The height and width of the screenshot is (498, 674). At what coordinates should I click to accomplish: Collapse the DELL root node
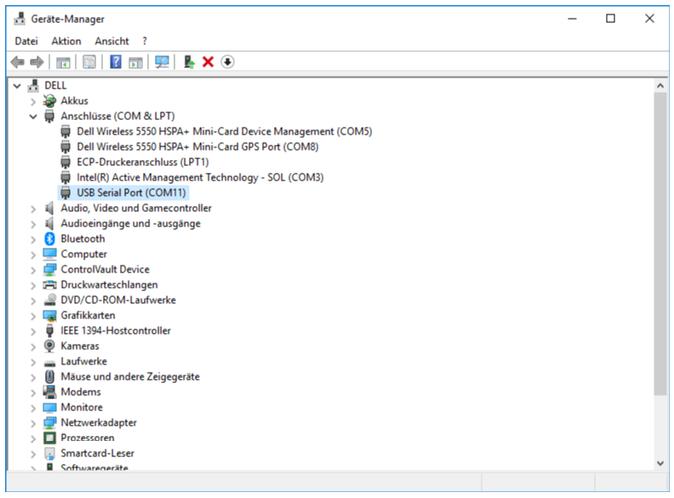click(x=17, y=86)
